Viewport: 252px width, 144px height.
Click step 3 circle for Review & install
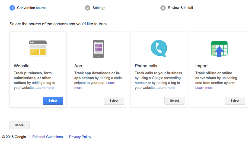(163, 8)
